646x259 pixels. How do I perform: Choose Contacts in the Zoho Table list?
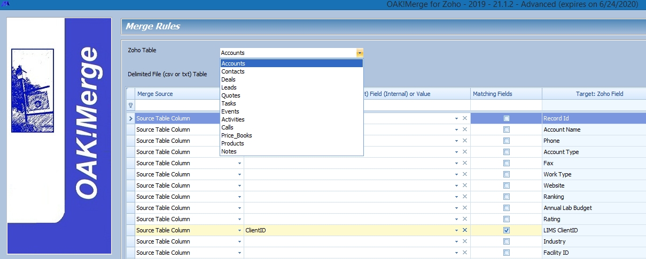[x=292, y=71]
